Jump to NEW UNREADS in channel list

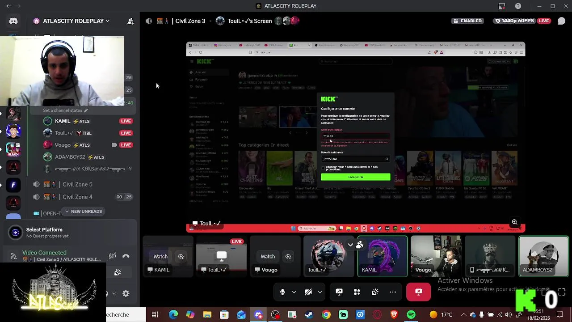[83, 211]
